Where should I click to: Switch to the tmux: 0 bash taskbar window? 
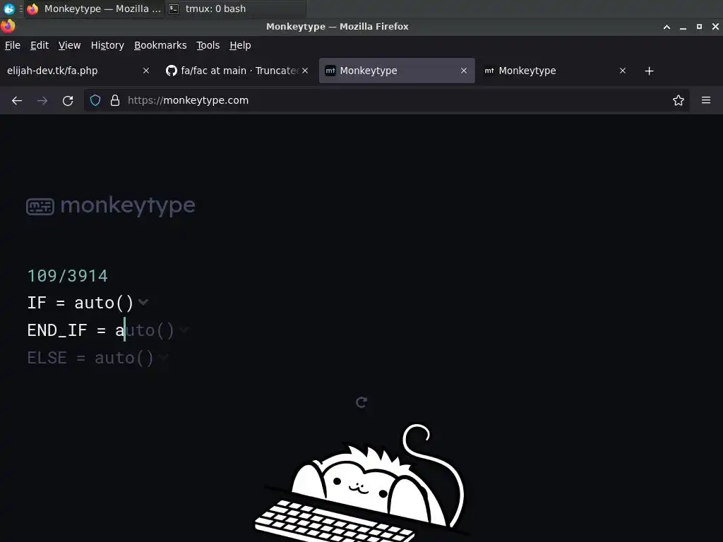point(235,8)
